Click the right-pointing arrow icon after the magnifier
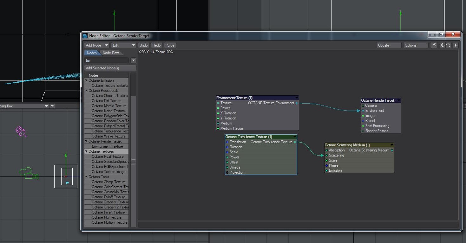This screenshot has width=466, height=243. [x=456, y=45]
